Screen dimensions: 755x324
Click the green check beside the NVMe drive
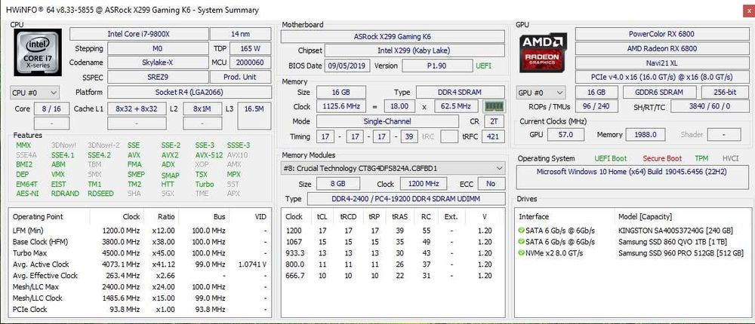click(521, 253)
